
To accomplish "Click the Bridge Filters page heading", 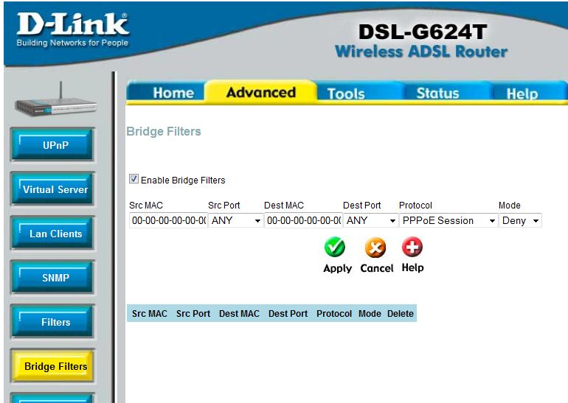I will point(164,131).
